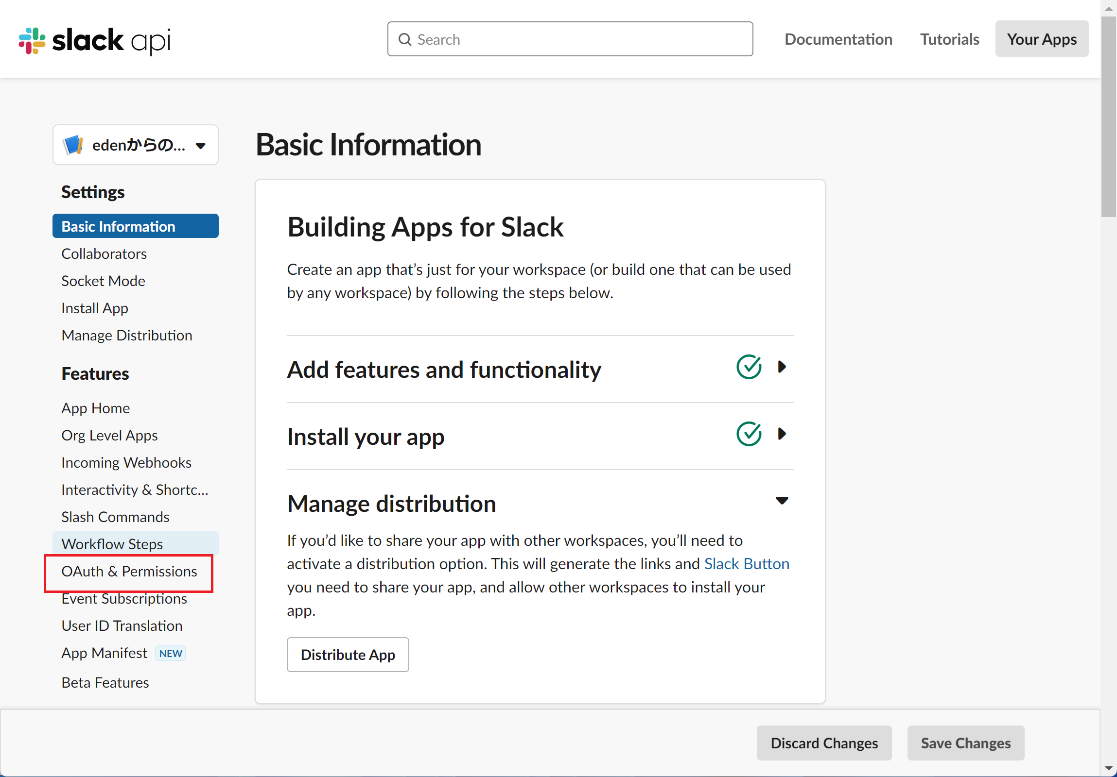Click the blue app icon in app selector
The height and width of the screenshot is (777, 1117).
click(73, 145)
